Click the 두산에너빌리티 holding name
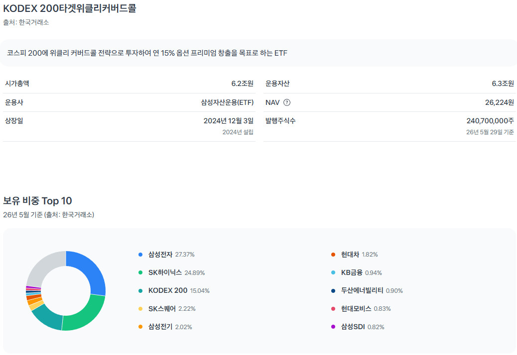This screenshot has height=355, width=517. pos(362,291)
